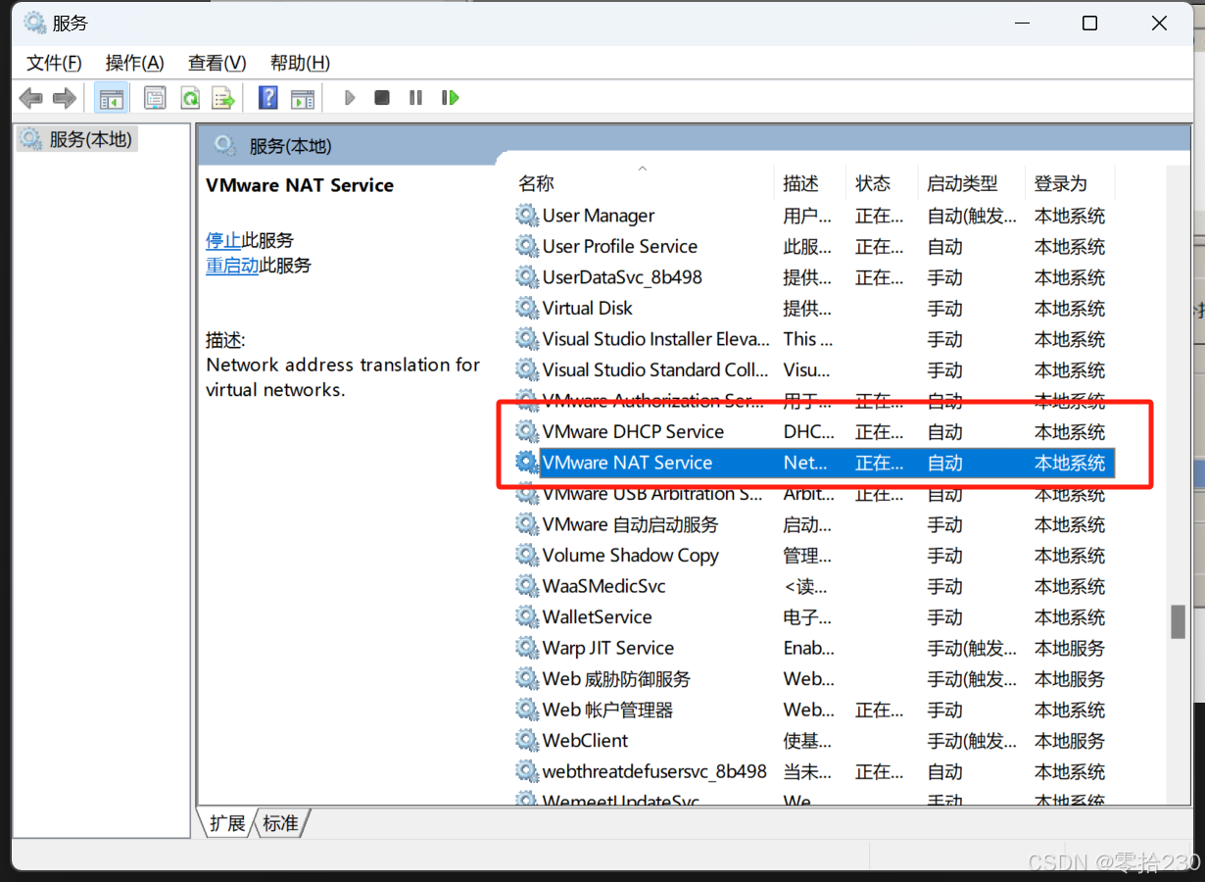Refresh the services list with the refresh icon
1205x882 pixels.
pyautogui.click(x=191, y=97)
